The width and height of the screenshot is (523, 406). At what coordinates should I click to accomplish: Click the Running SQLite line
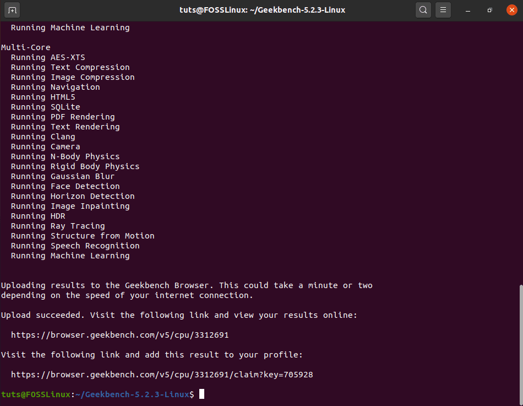(45, 106)
